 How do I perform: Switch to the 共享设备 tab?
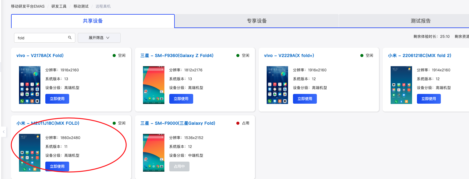click(93, 21)
